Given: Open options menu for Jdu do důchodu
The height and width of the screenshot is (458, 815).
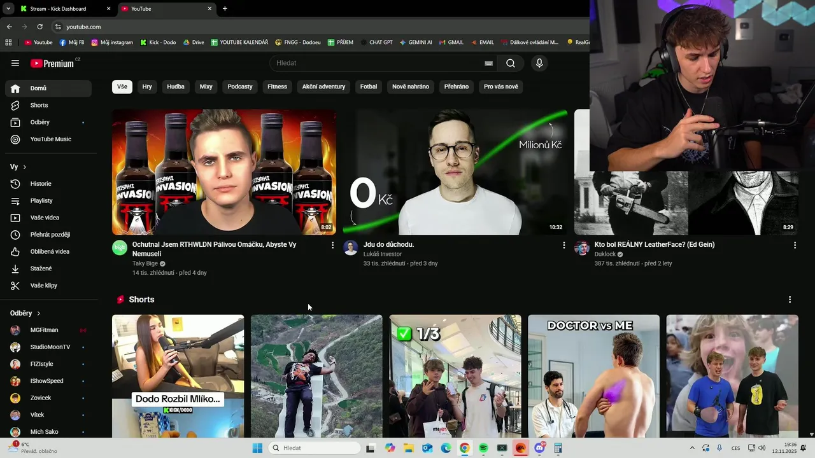Looking at the screenshot, I should [x=563, y=245].
